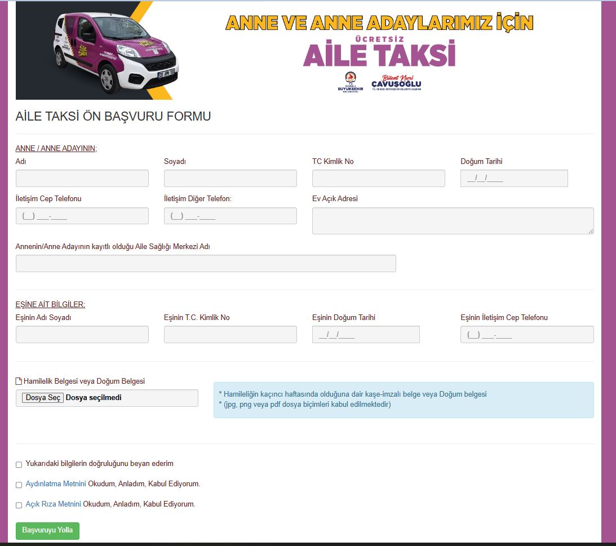
Task: Focus the İletişim Cep Telefonu field
Action: (82, 216)
